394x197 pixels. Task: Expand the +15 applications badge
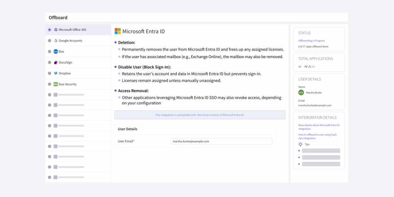(x=313, y=67)
